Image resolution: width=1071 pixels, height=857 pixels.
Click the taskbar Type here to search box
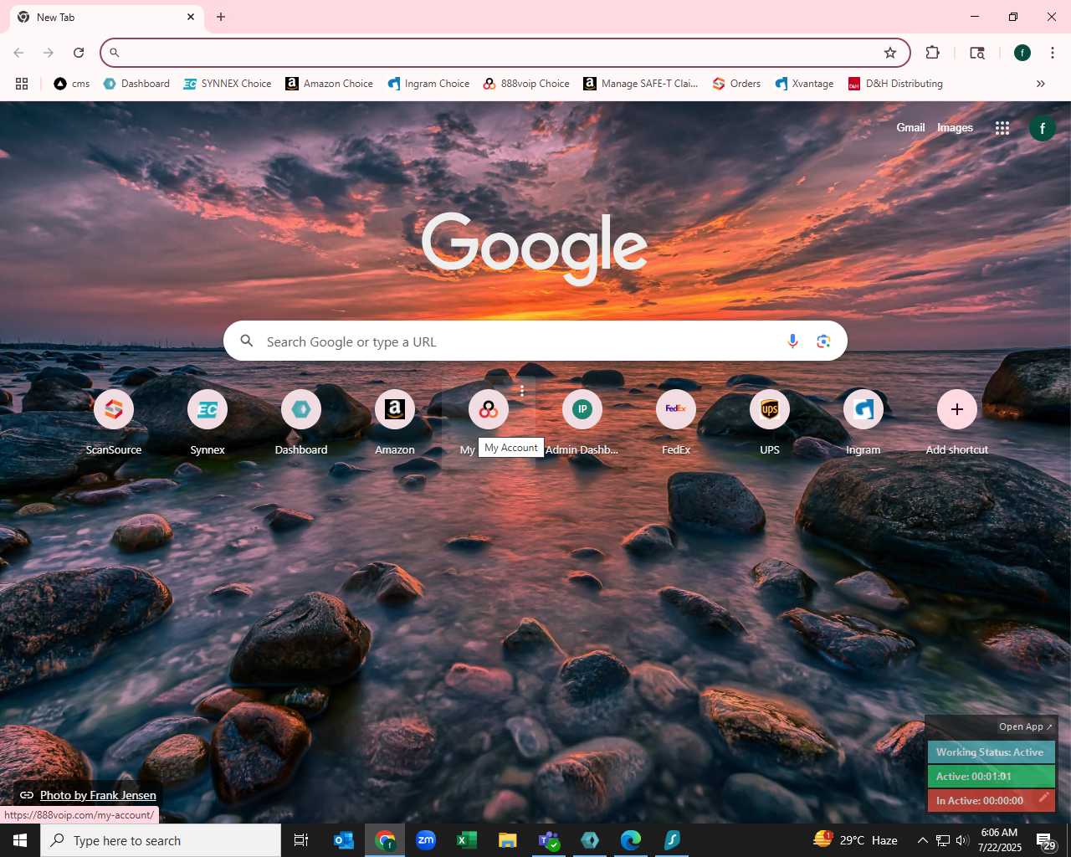161,840
